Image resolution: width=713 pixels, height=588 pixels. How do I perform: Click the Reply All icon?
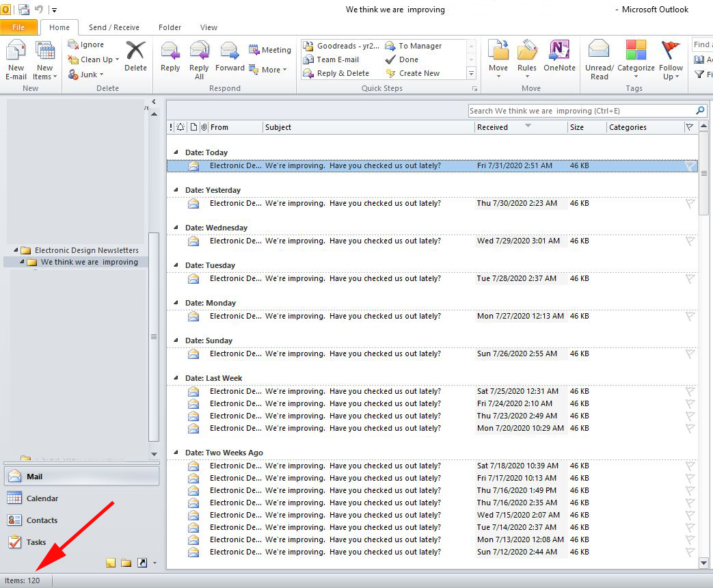pyautogui.click(x=199, y=53)
